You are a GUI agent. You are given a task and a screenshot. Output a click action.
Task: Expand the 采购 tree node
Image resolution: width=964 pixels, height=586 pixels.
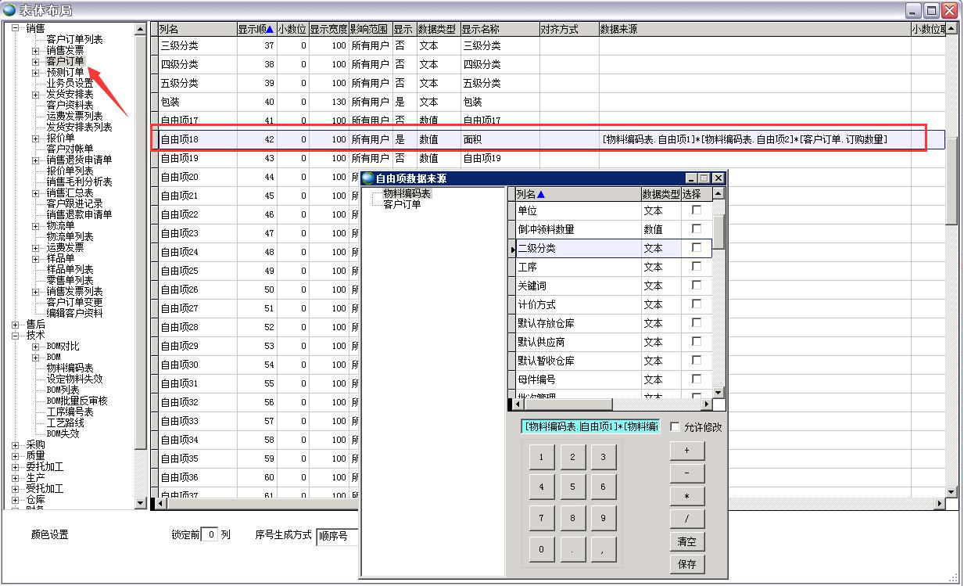(16, 444)
